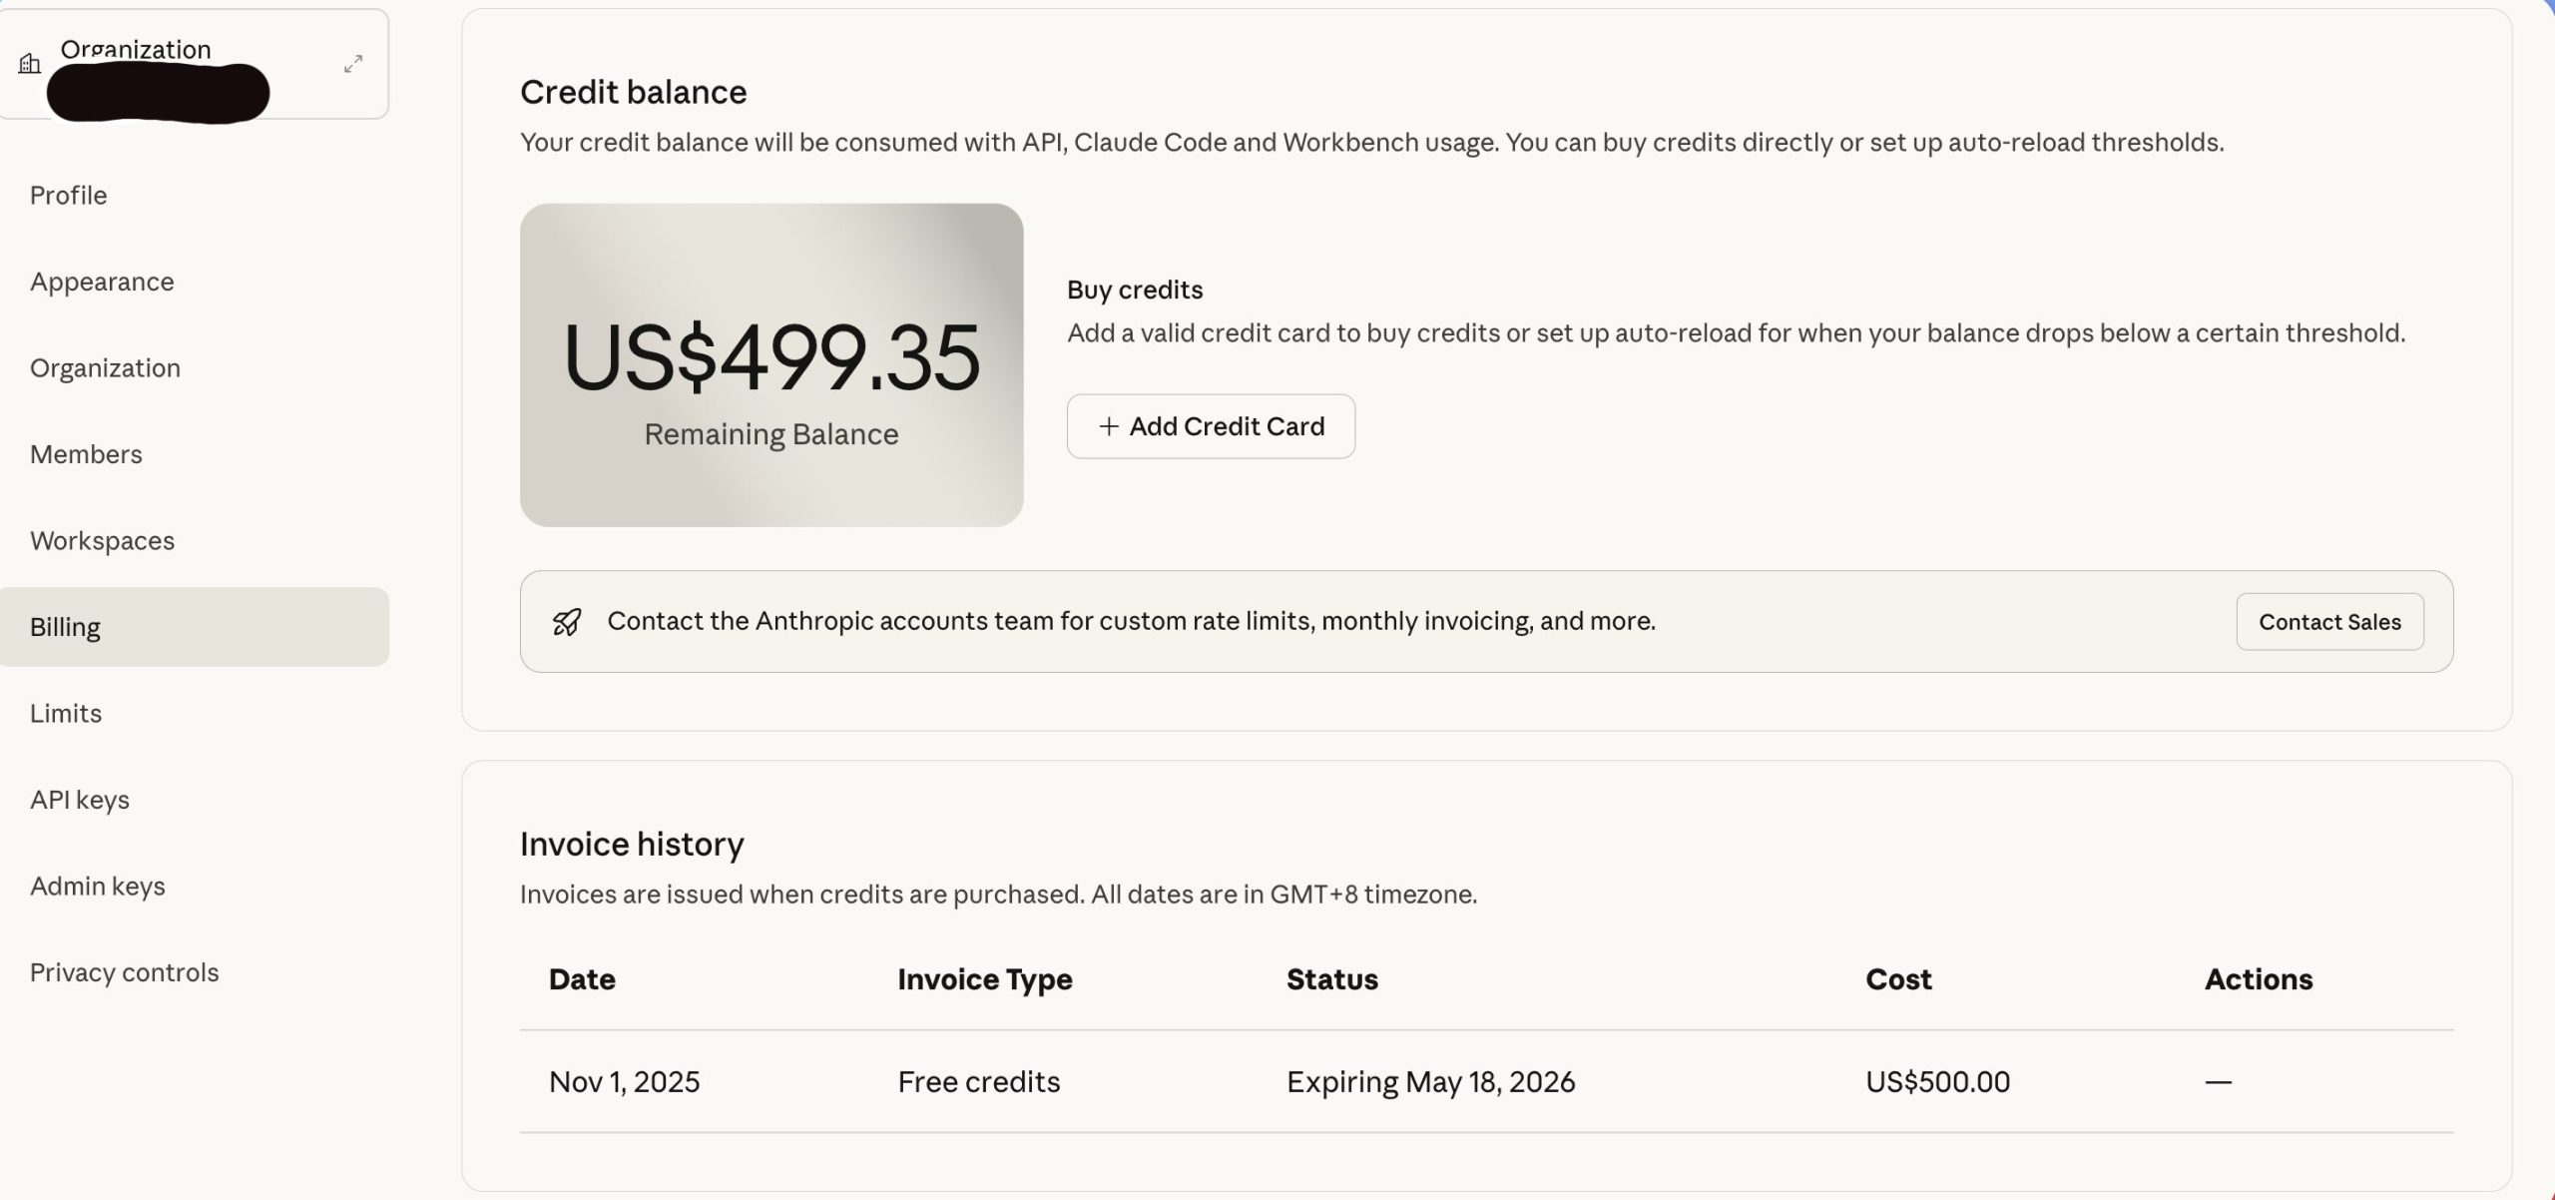This screenshot has height=1200, width=2555.
Task: Select the Billing sidebar item
Action: (65, 627)
